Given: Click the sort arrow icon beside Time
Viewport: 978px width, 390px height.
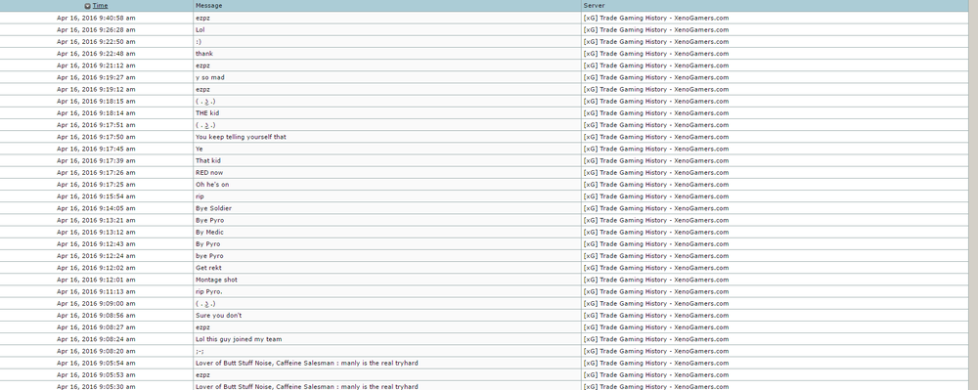Looking at the screenshot, I should point(88,6).
